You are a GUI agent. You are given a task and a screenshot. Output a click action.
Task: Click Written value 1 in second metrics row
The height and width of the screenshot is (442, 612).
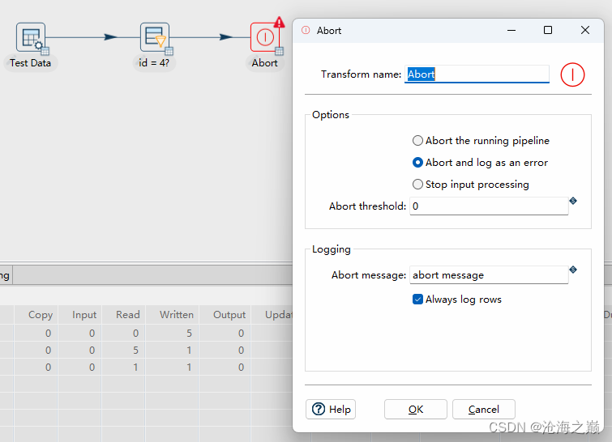pyautogui.click(x=189, y=350)
